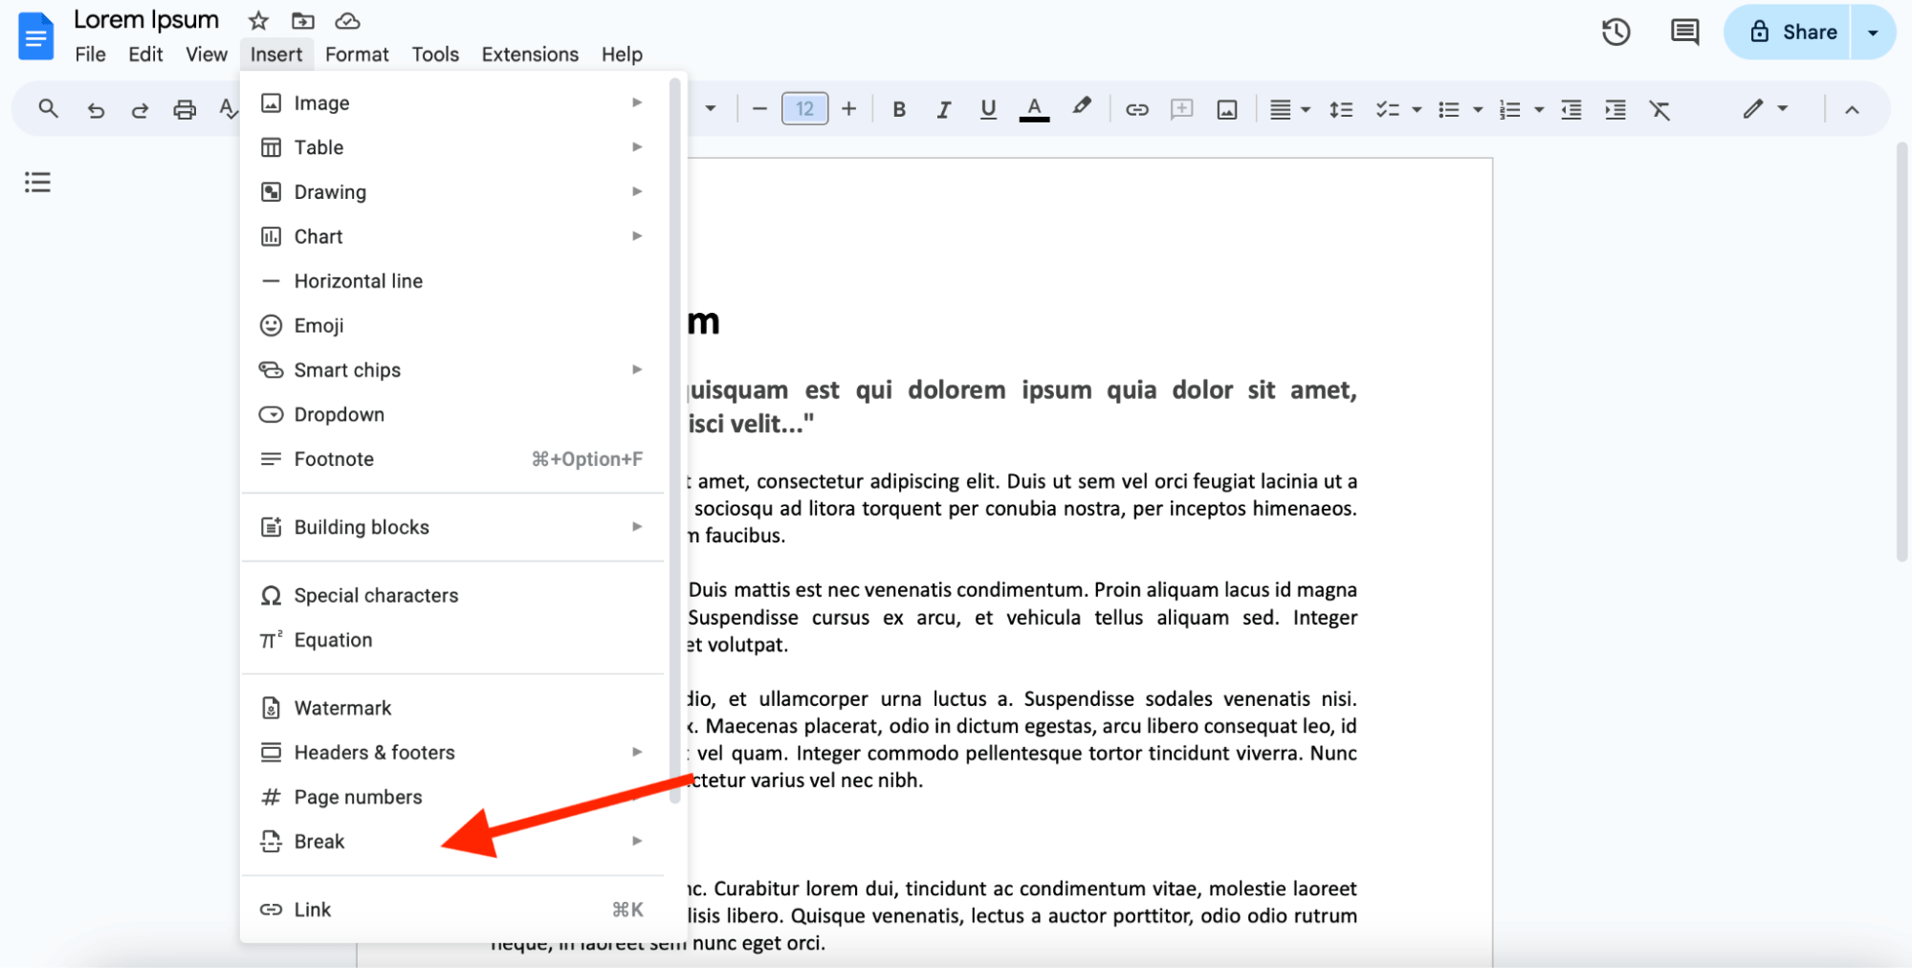Select the highlighter tool
1912x969 pixels.
click(1081, 108)
